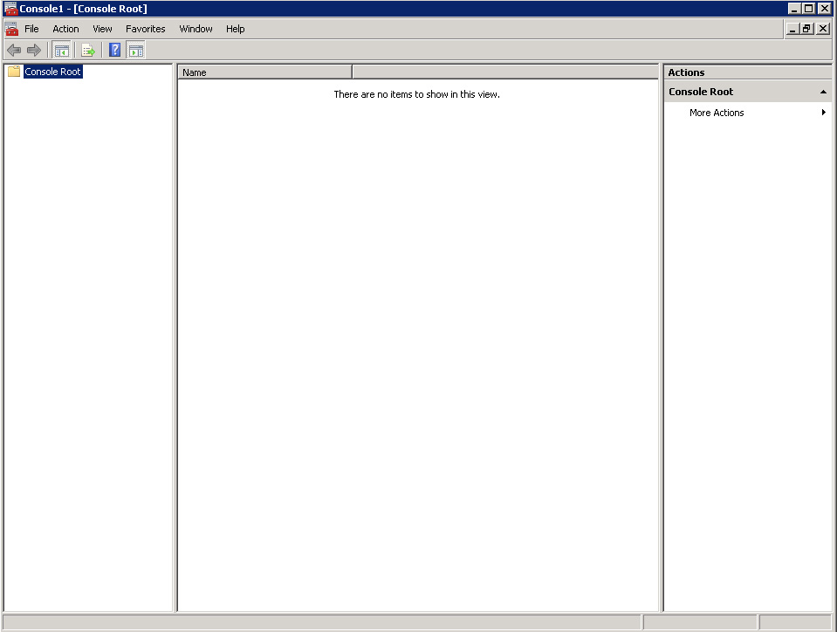Click the MMC icon in title bar
This screenshot has width=837, height=632.
pos(10,9)
